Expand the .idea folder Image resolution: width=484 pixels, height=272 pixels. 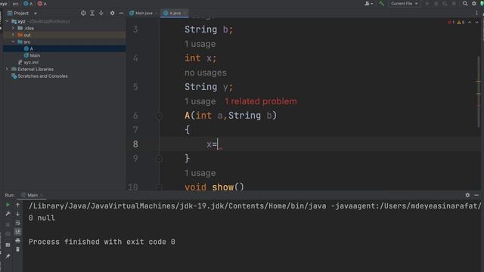pyautogui.click(x=14, y=28)
